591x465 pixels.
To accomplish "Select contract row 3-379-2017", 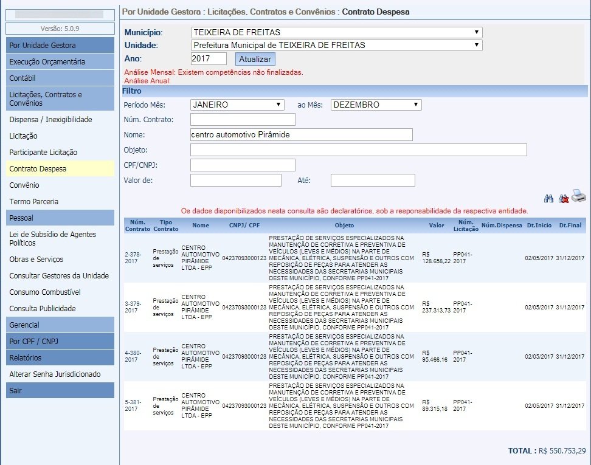I will tap(131, 306).
